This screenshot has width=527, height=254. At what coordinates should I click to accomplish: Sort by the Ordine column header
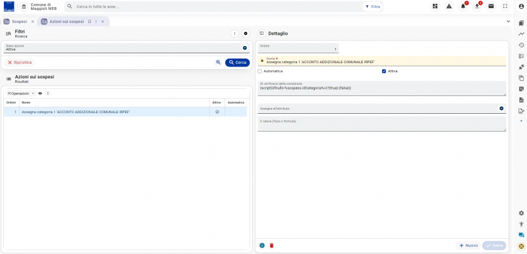coord(11,103)
